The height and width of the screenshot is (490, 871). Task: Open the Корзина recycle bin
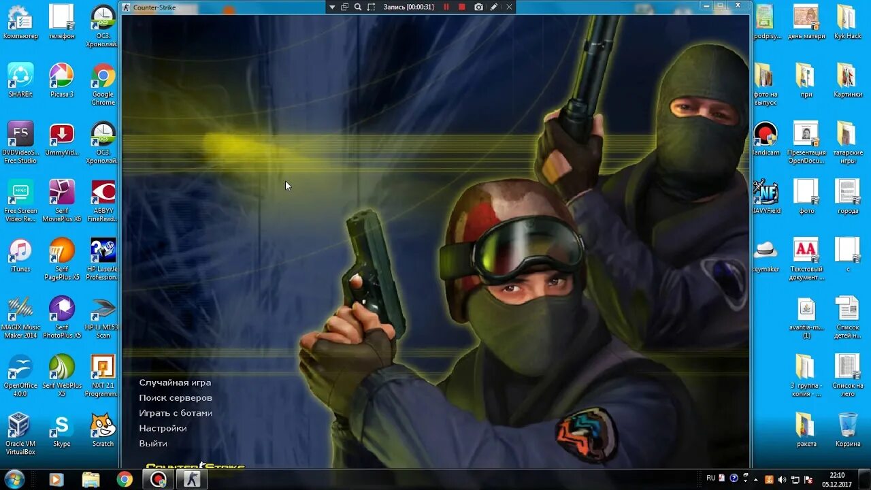click(848, 429)
